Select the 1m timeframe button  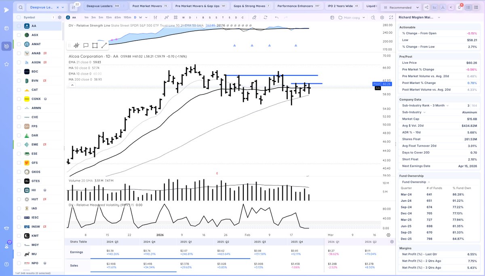pos(86,17)
